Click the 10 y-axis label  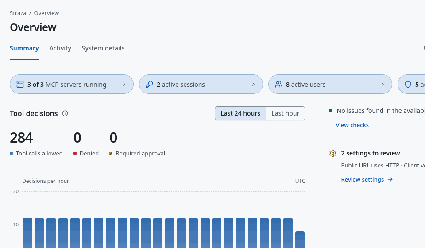[x=16, y=225]
